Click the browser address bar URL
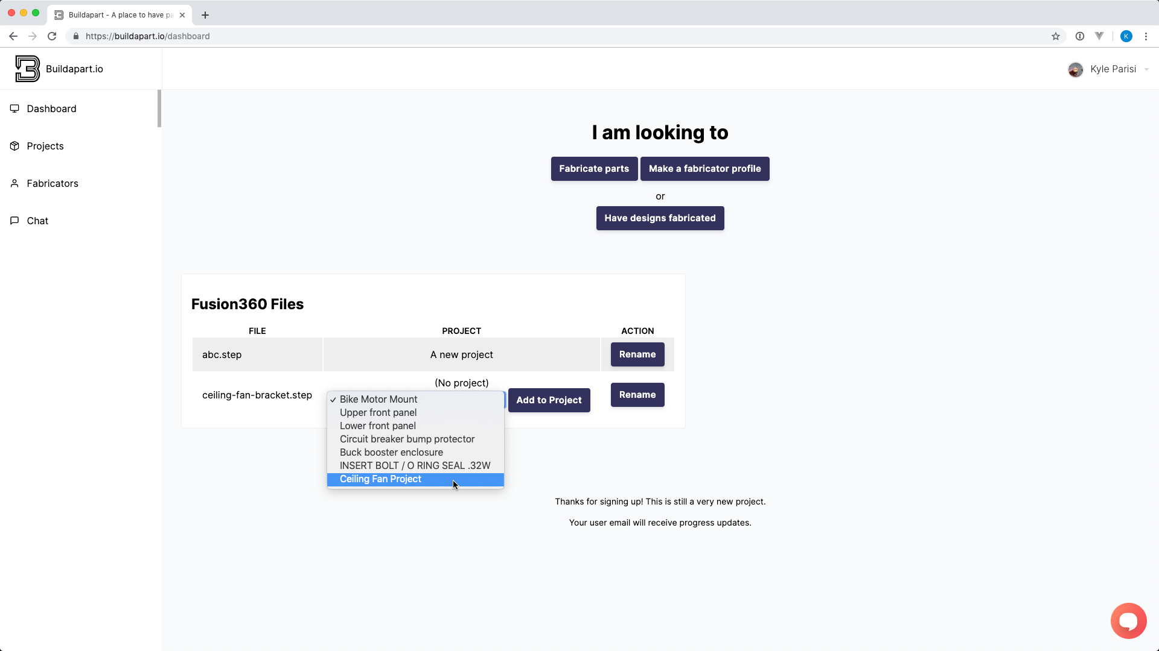Image resolution: width=1159 pixels, height=651 pixels. tap(147, 36)
